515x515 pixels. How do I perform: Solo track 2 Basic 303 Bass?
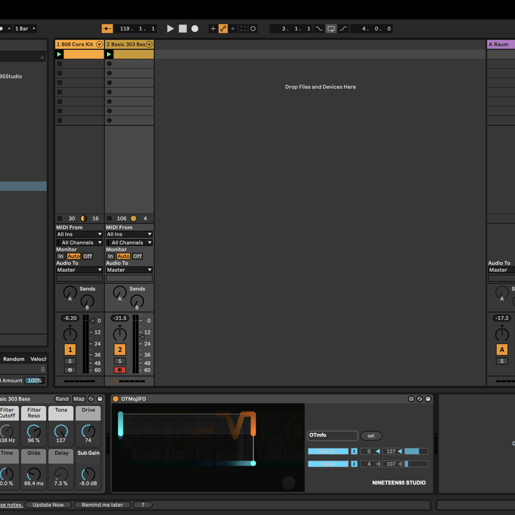(x=120, y=361)
